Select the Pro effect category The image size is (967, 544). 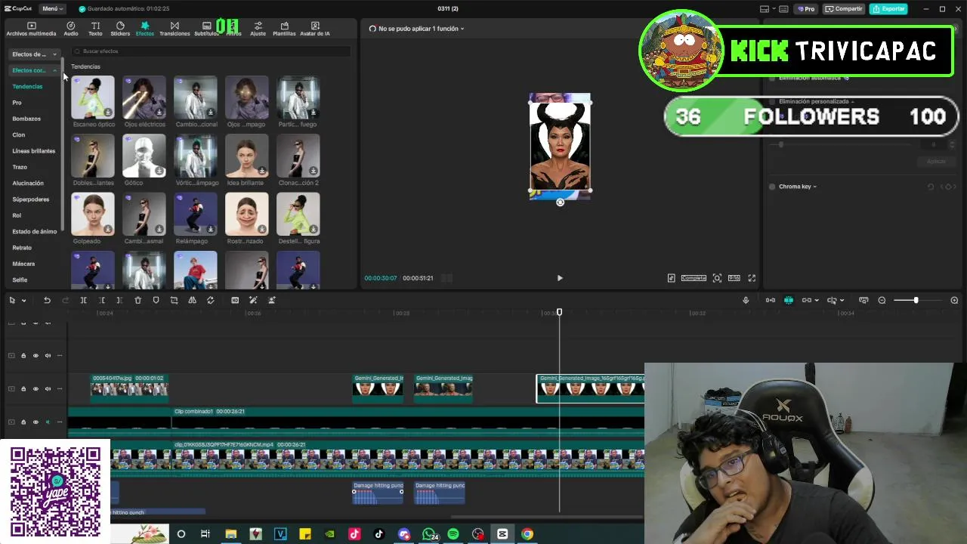click(x=17, y=102)
